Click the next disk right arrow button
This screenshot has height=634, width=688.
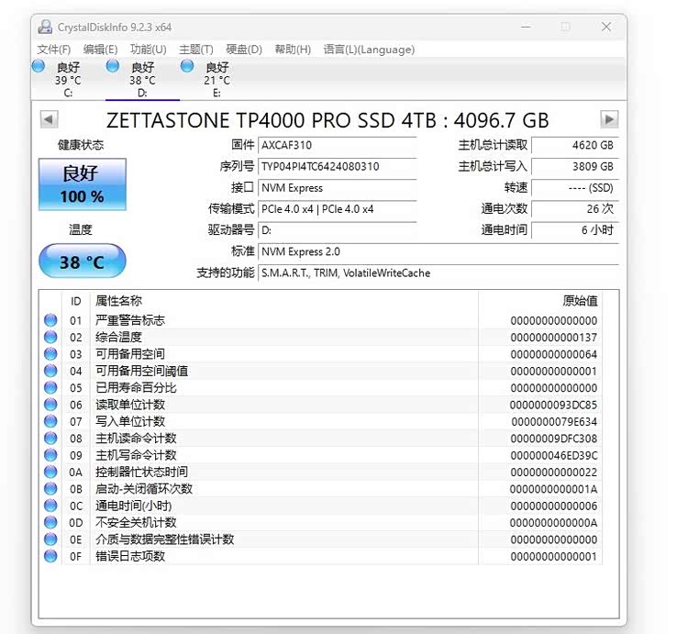pos(609,119)
